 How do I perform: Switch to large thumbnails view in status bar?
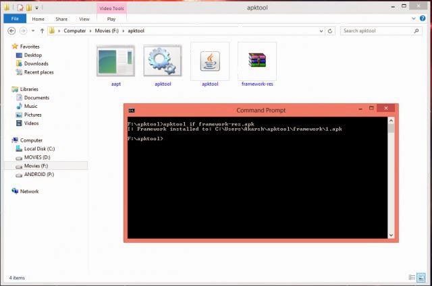[x=421, y=277]
